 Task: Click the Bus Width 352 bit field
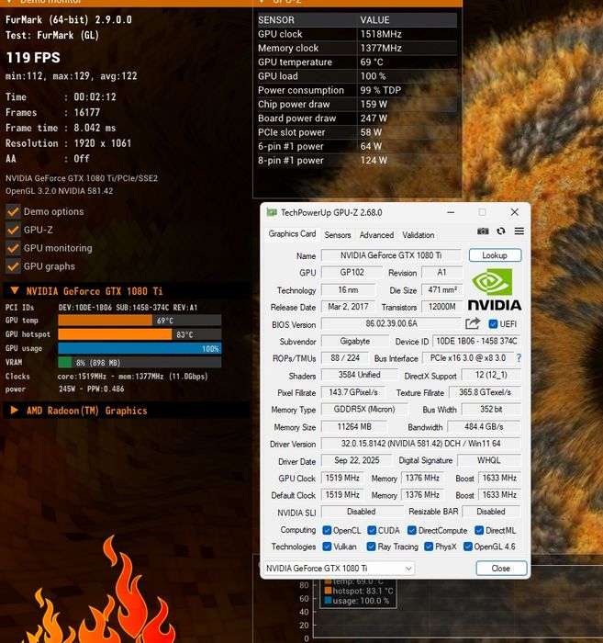[x=491, y=409]
